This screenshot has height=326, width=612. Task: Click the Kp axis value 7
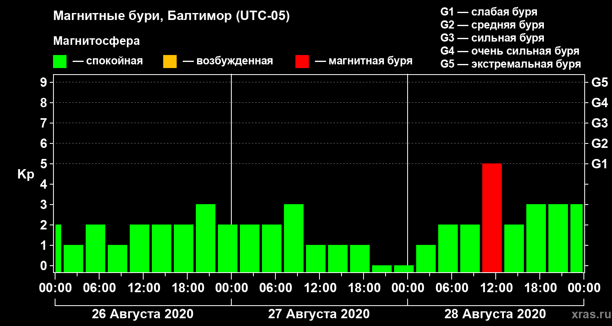point(44,123)
